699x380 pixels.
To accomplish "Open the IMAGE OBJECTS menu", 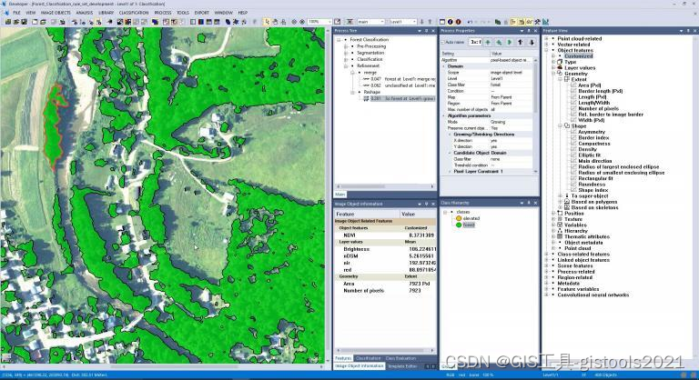I will 56,13.
